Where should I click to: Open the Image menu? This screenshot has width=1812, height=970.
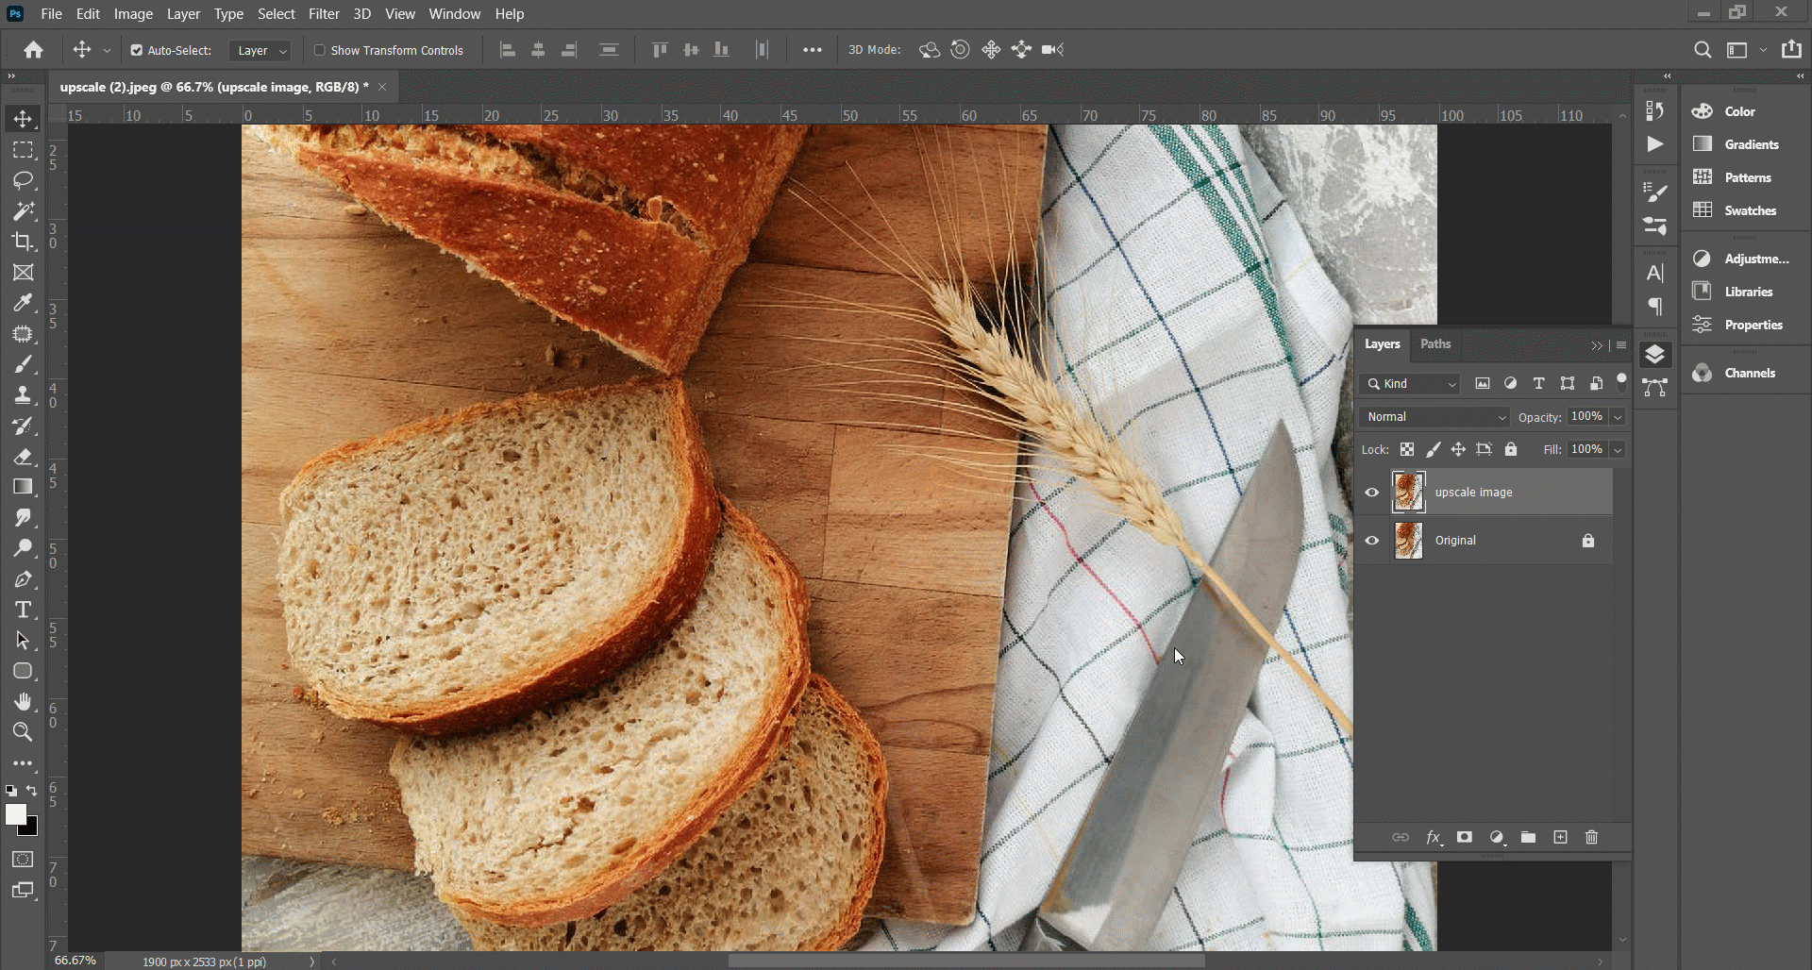tap(133, 13)
